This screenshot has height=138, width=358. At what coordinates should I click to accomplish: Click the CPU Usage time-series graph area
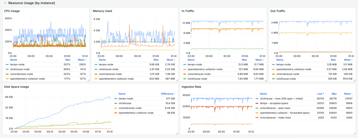point(50,35)
